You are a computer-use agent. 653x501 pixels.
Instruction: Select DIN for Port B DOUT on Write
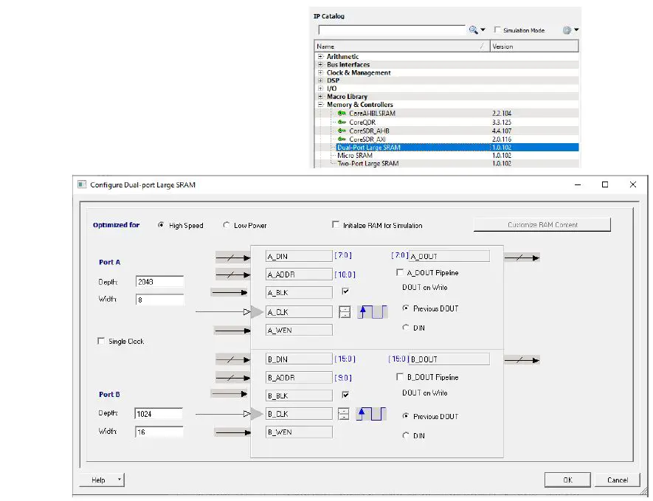(x=406, y=435)
